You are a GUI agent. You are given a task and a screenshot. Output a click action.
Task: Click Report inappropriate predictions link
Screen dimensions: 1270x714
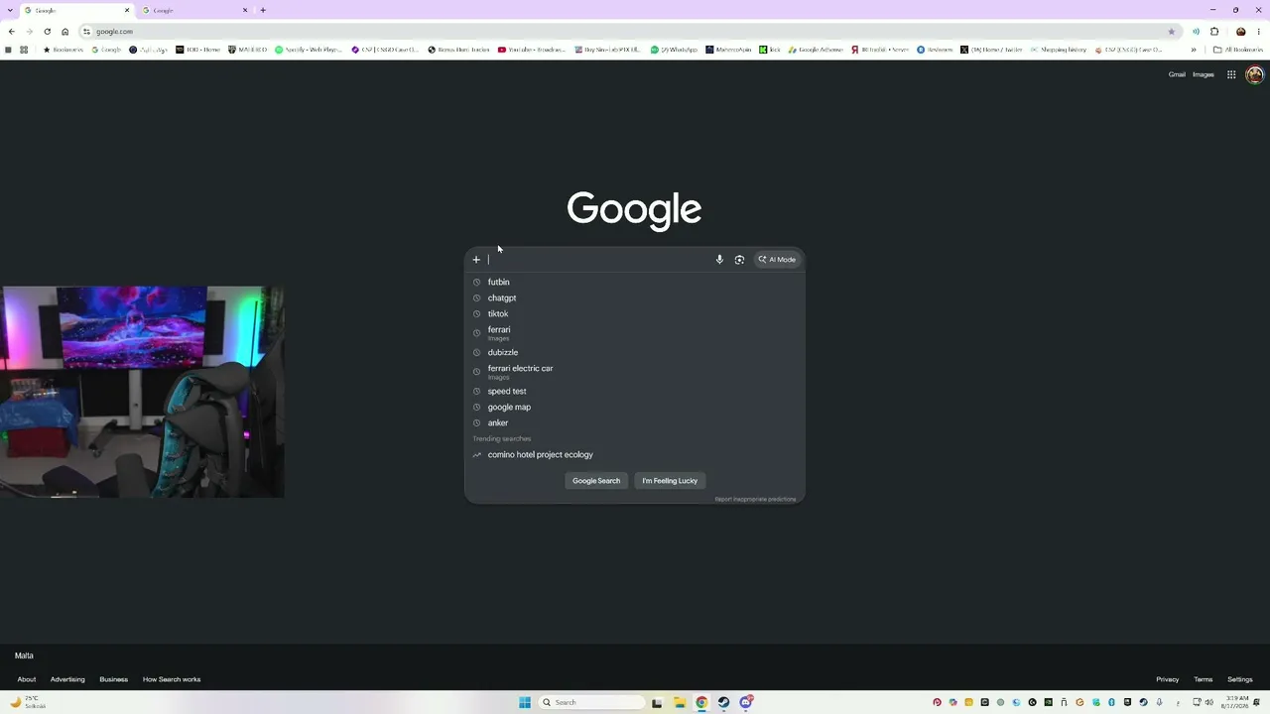755,499
